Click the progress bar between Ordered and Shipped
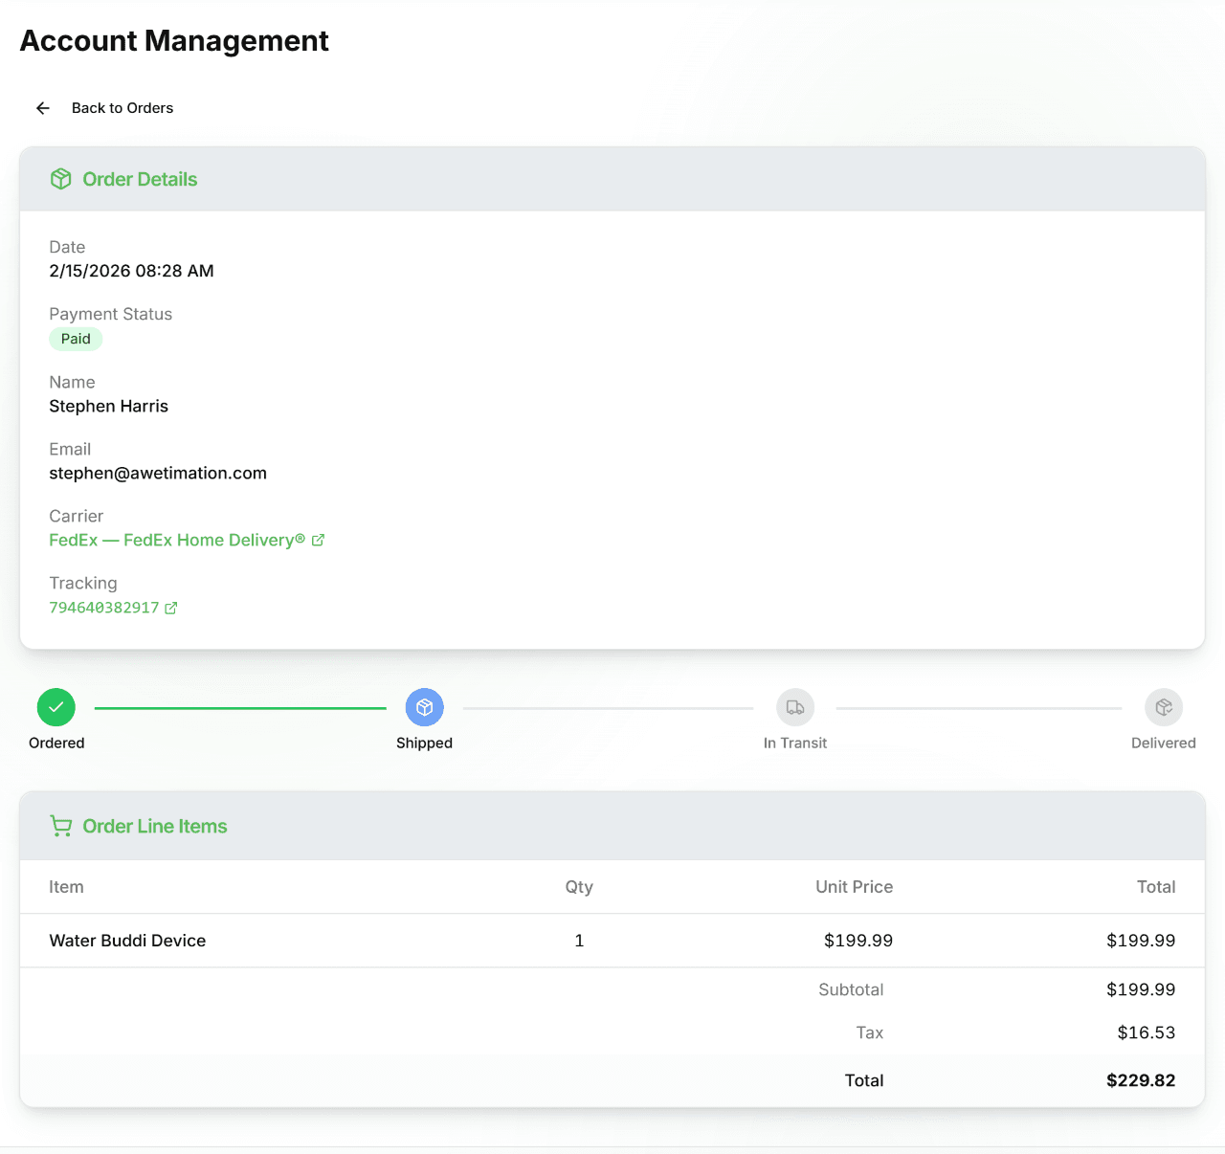The width and height of the screenshot is (1225, 1154). point(239,708)
